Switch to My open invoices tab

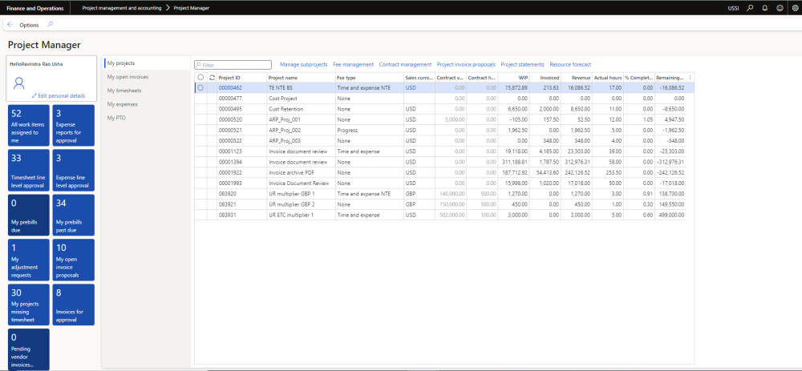[128, 76]
